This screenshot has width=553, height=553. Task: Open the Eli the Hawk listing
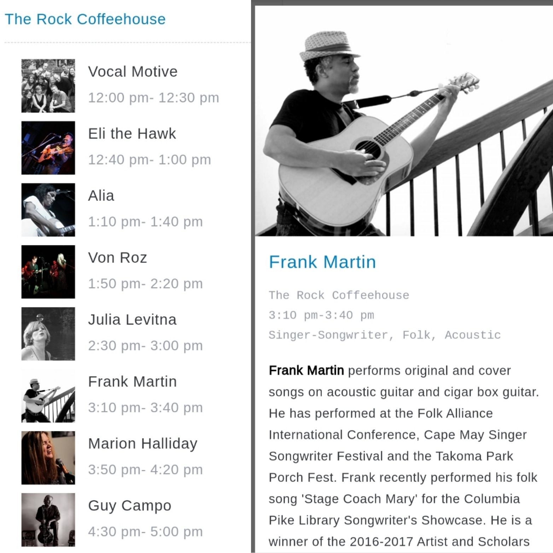click(132, 134)
